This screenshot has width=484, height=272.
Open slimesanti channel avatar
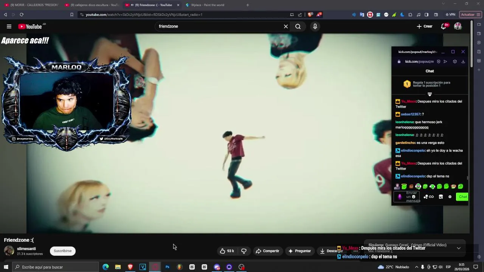pos(9,251)
